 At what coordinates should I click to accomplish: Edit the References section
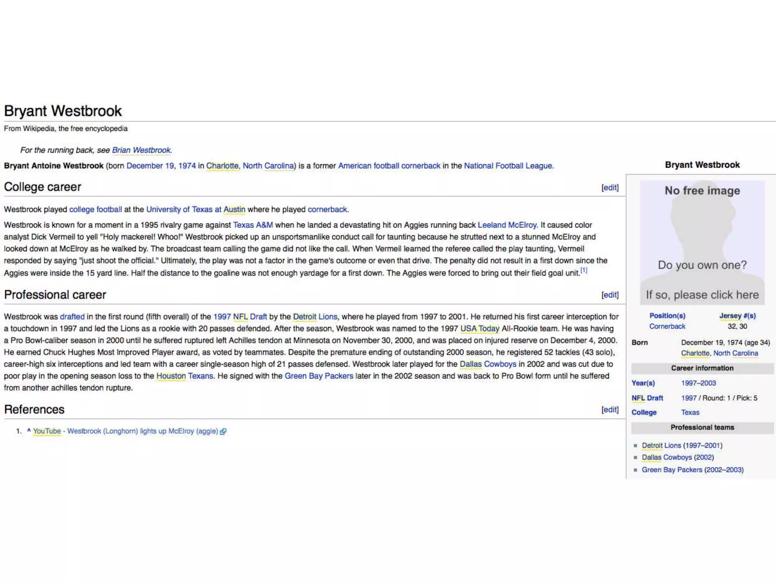(610, 410)
